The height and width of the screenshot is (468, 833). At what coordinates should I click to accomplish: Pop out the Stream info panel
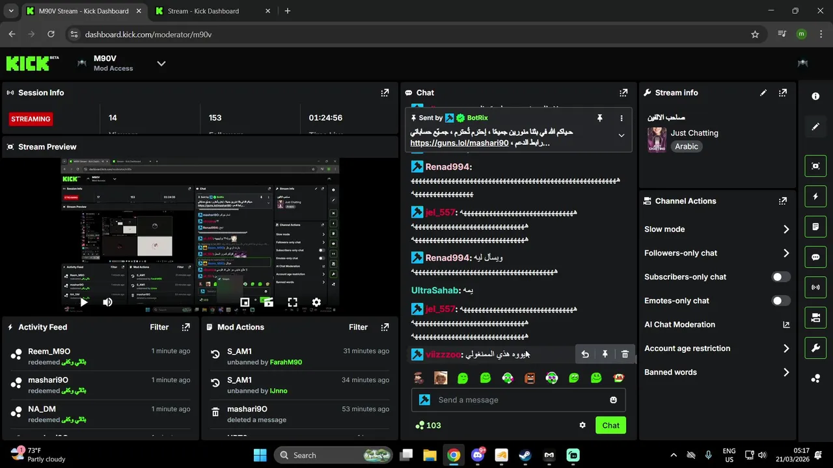tap(783, 93)
